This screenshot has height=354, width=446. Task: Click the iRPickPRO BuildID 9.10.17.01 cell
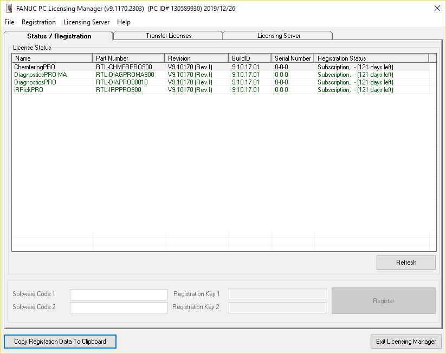tap(245, 90)
